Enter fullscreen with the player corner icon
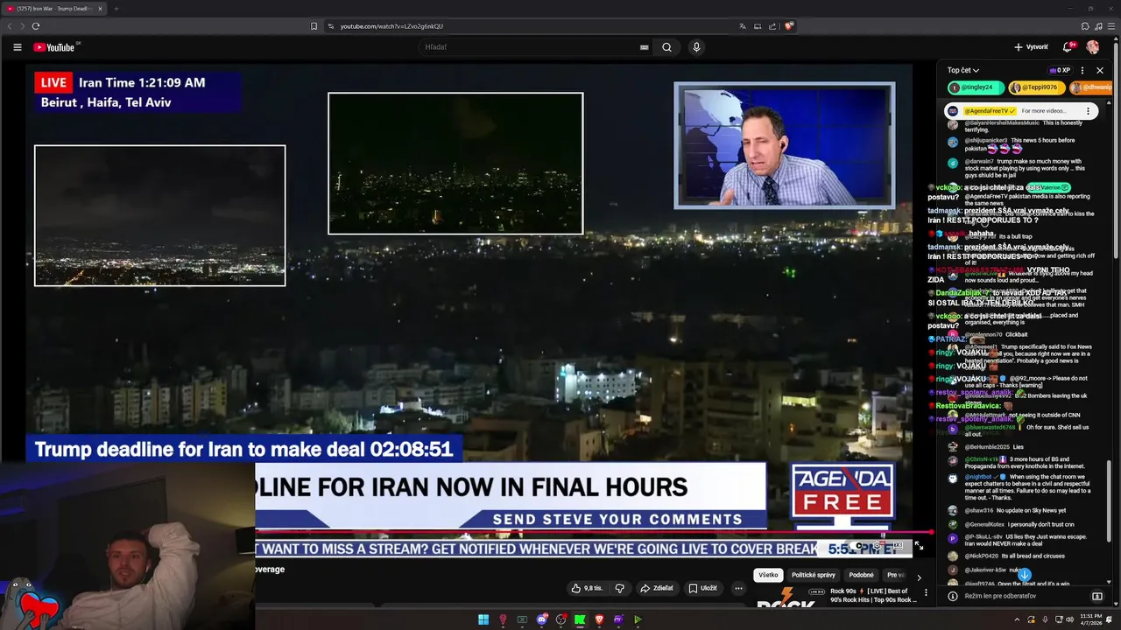This screenshot has width=1121, height=630. click(918, 546)
